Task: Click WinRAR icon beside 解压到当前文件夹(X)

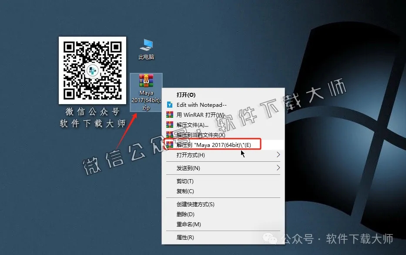Action: [x=170, y=135]
